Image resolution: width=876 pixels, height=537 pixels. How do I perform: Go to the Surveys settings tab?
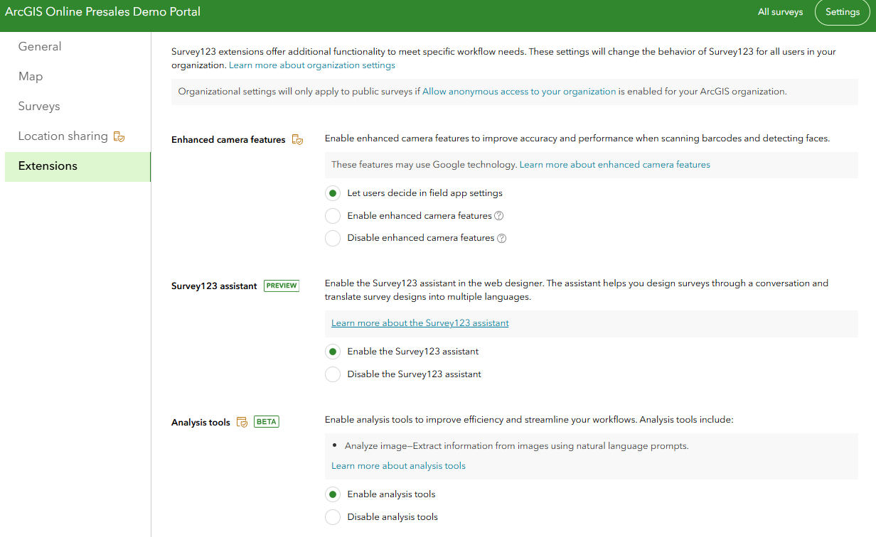click(x=78, y=107)
